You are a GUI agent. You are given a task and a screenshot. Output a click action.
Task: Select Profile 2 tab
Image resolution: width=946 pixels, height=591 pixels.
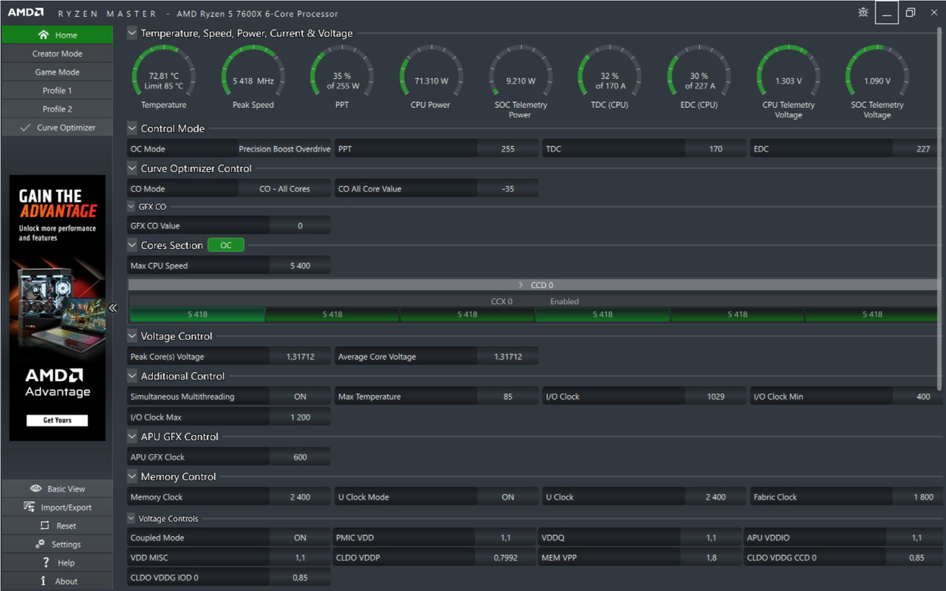click(57, 109)
